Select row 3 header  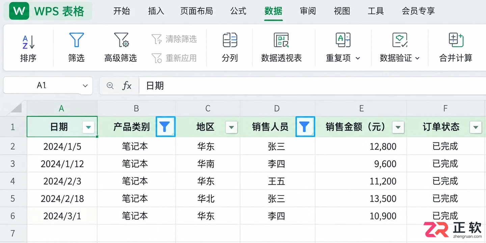[x=13, y=164]
